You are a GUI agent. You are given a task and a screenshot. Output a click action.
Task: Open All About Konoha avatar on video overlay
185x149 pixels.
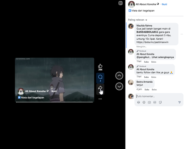[x=21, y=91]
